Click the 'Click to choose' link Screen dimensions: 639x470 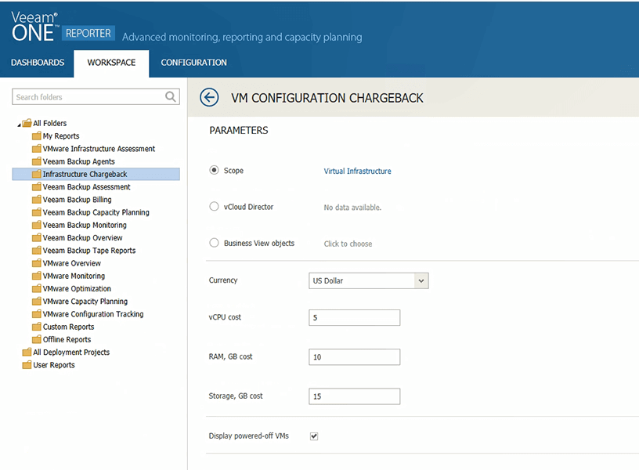click(x=348, y=244)
